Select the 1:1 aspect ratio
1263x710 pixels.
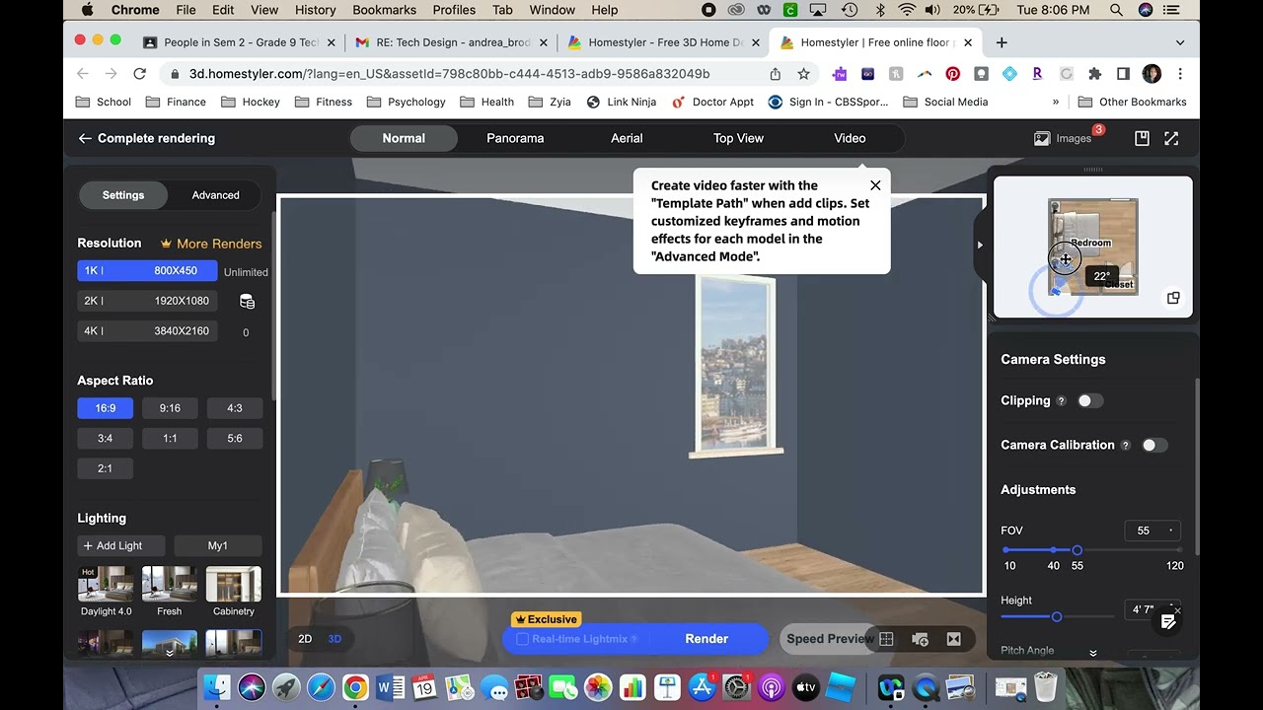[x=170, y=439]
